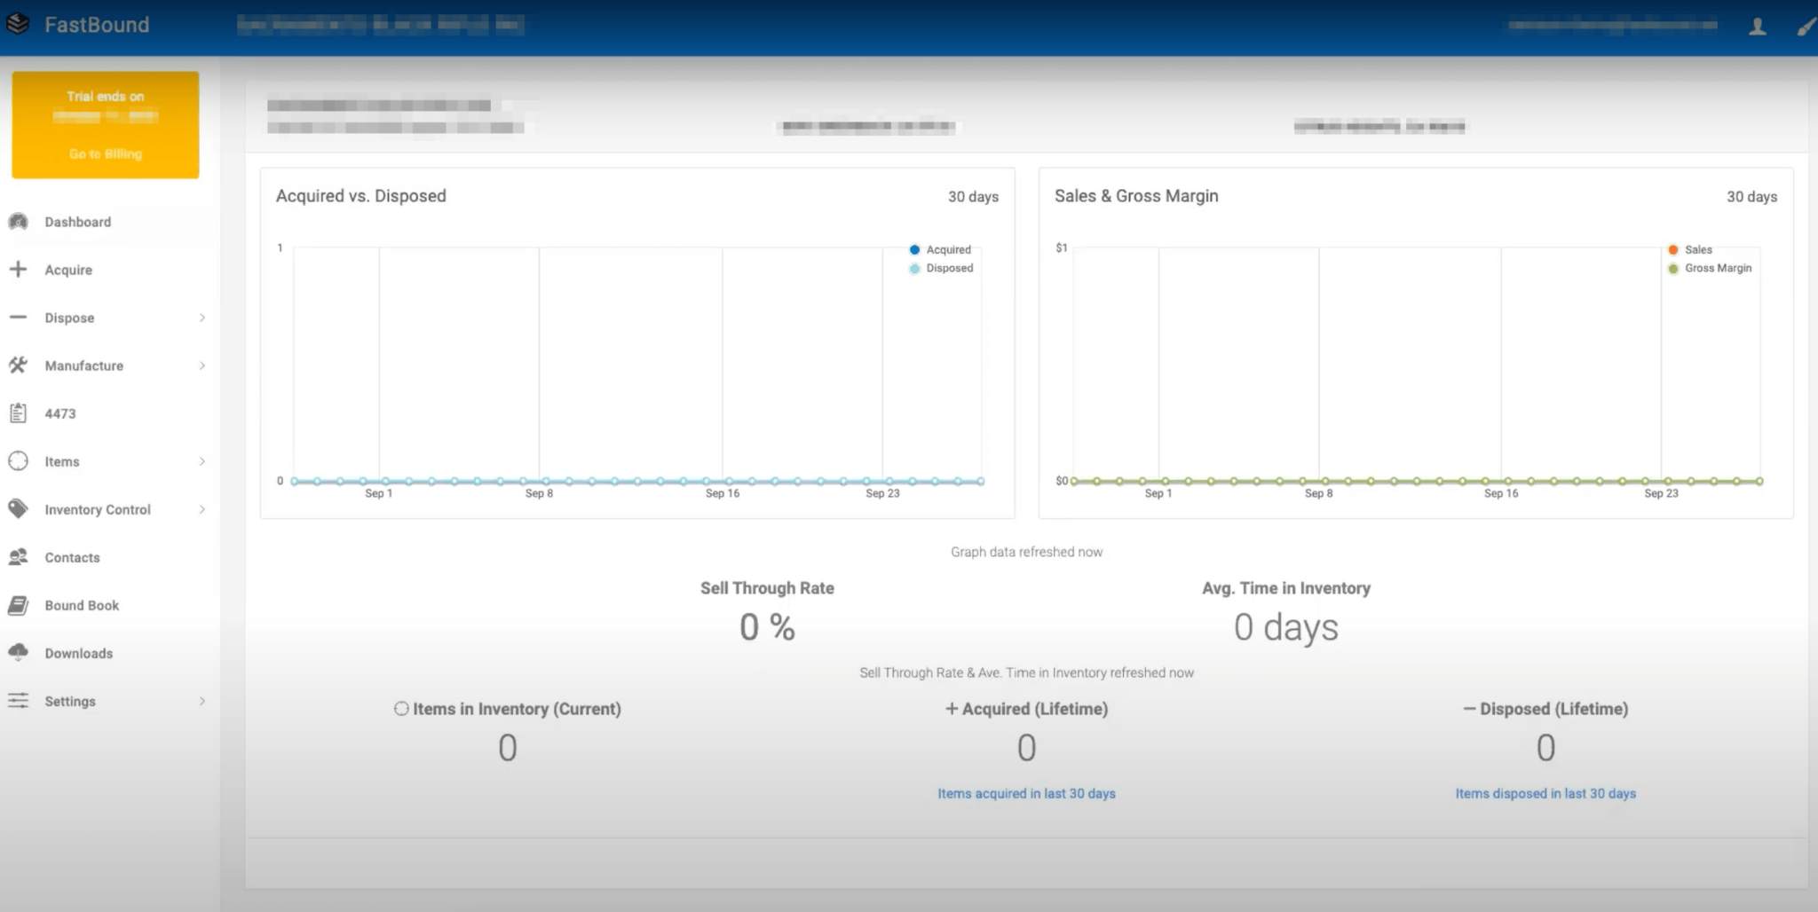Select the Contacts icon in sidebar

18,557
